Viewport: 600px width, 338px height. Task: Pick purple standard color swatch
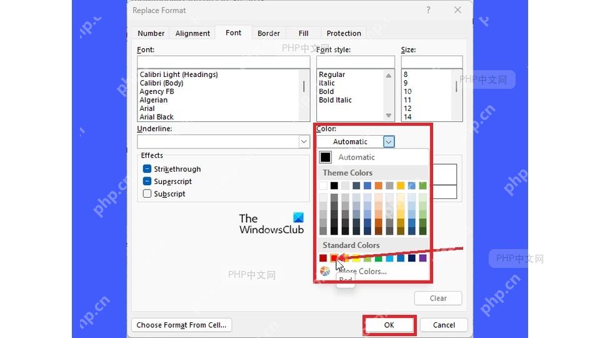pos(423,258)
